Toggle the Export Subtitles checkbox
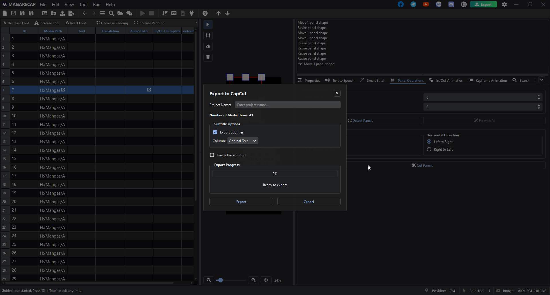Screen dimensions: 550x295 [x=215, y=132]
